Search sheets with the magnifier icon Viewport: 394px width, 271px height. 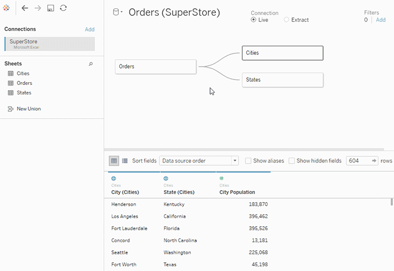click(91, 64)
